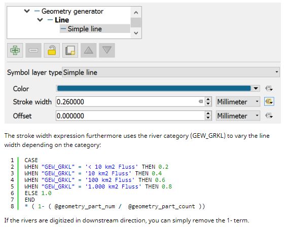Select the Simple line tree item
Screen dimensions: 285x227
85,29
